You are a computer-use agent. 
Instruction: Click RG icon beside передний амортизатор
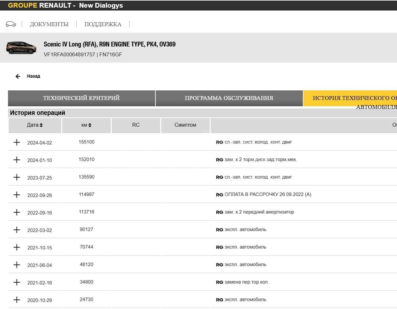point(220,212)
